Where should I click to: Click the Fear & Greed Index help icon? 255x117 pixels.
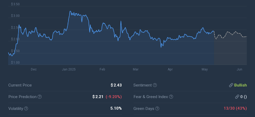click(171, 97)
